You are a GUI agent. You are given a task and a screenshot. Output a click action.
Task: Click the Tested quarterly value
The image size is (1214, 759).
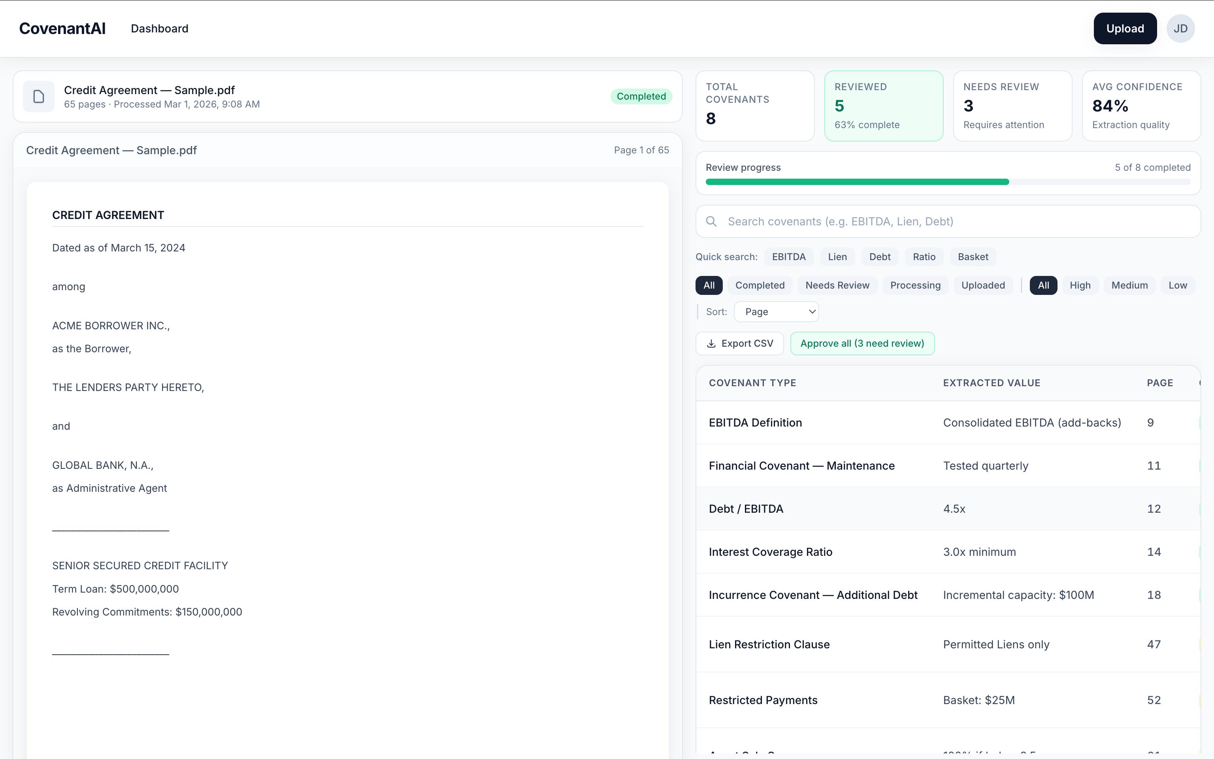click(985, 466)
